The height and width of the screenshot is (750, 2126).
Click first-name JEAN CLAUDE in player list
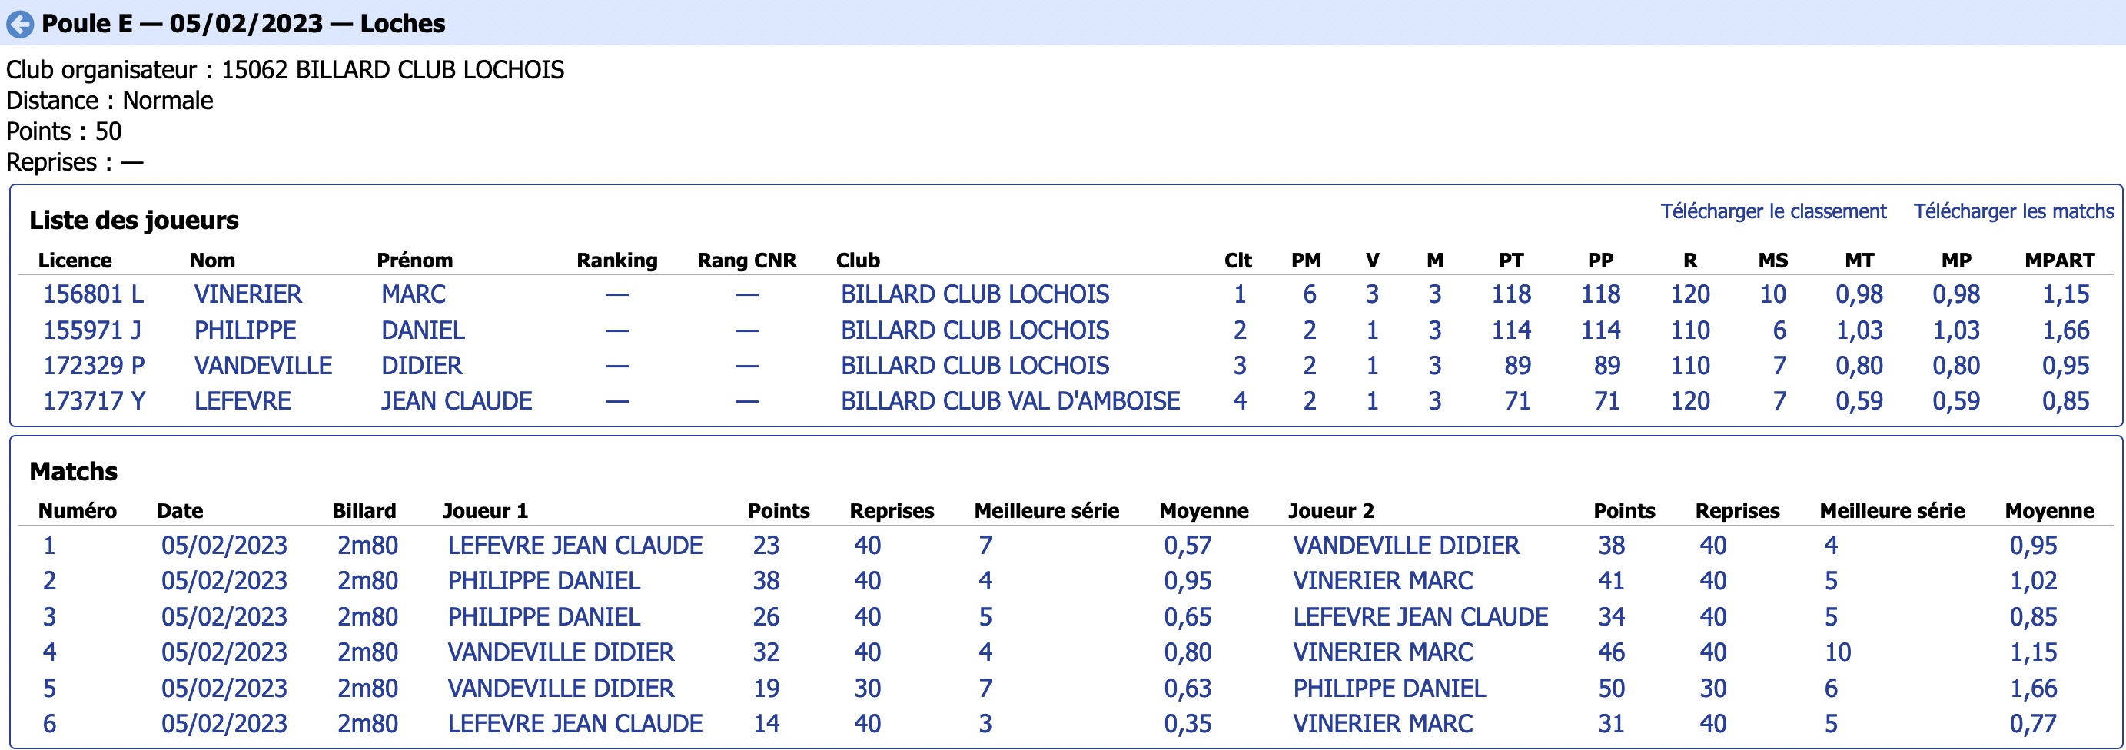(457, 402)
